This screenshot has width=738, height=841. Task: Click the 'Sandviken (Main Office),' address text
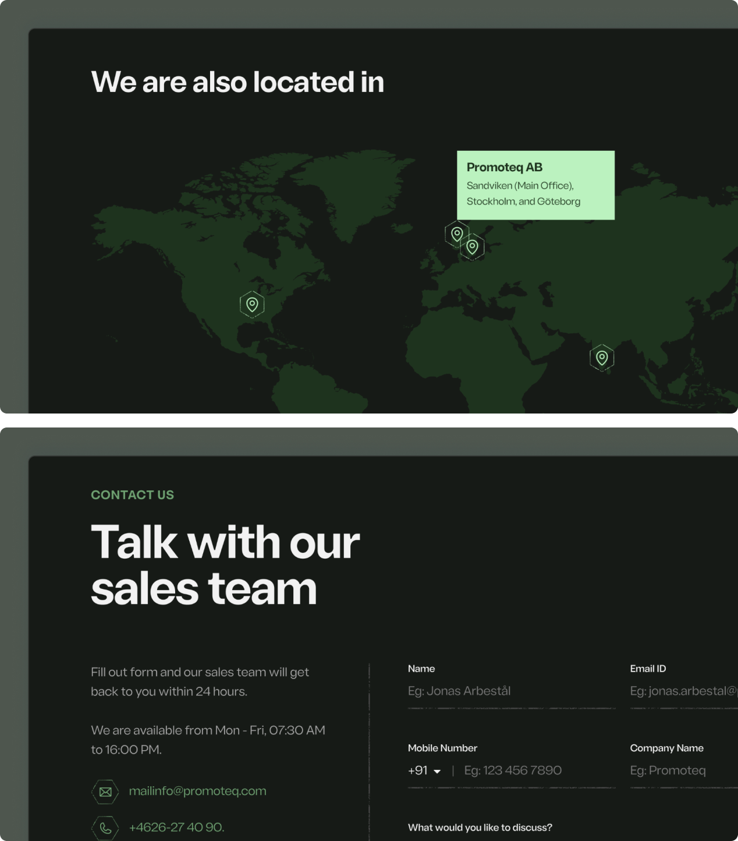520,186
